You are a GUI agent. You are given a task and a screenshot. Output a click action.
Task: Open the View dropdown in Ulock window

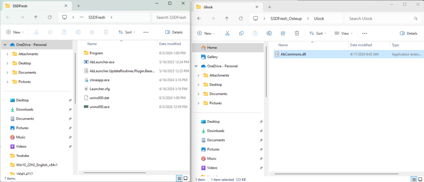[x=342, y=34]
